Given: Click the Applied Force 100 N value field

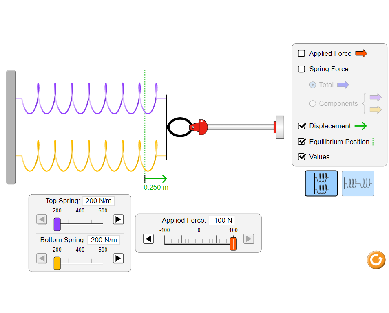Looking at the screenshot, I should (x=221, y=220).
